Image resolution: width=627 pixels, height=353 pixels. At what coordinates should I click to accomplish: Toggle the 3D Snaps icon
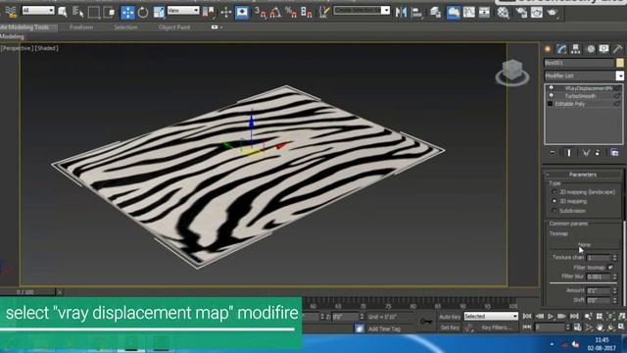click(261, 13)
